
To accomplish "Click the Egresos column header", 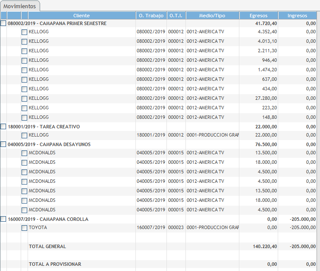I will point(258,16).
